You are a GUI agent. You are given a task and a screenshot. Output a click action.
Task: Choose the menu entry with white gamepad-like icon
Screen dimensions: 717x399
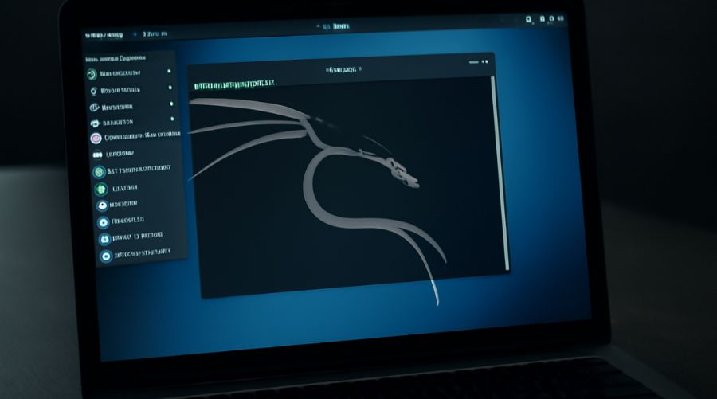coord(112,123)
